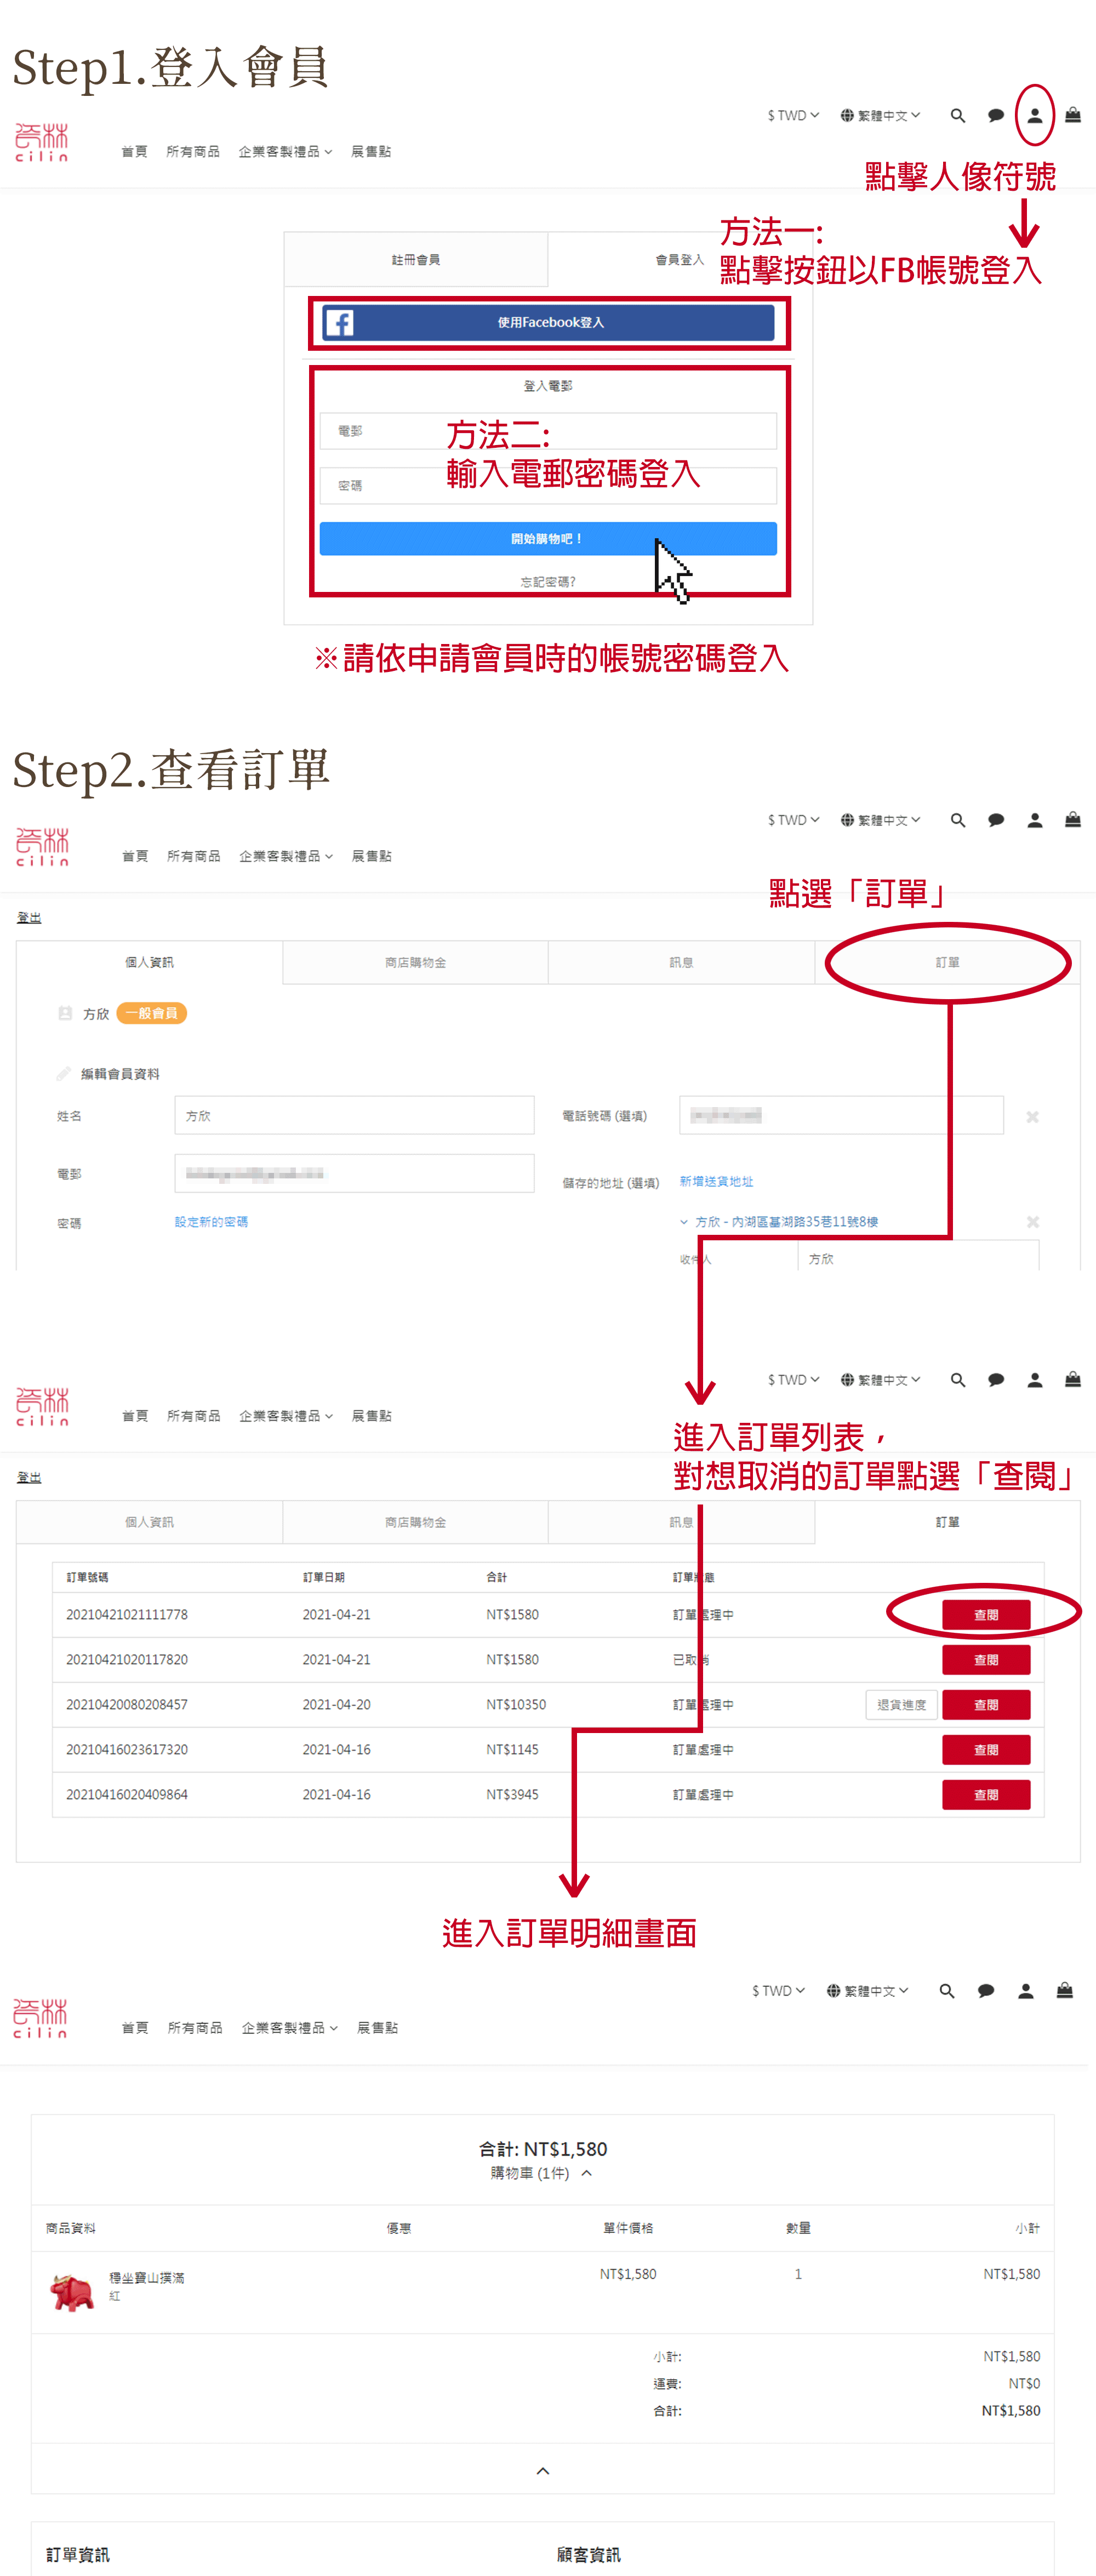Collapse the 購物車 (1件) cart section
Image resolution: width=1096 pixels, height=2576 pixels.
coord(587,2173)
